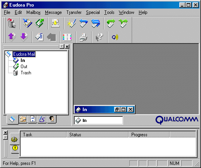Open the Tools menu

[x=109, y=12]
